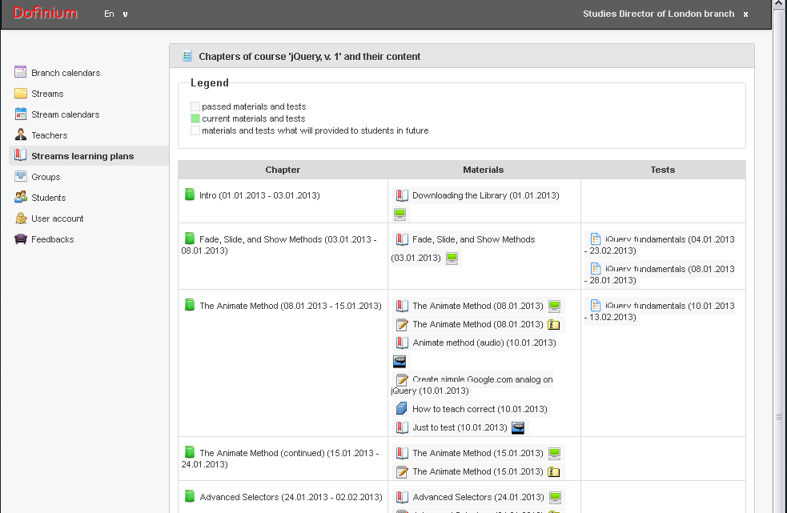
Task: Click the Branch calendars calendar icon
Action: tap(21, 72)
